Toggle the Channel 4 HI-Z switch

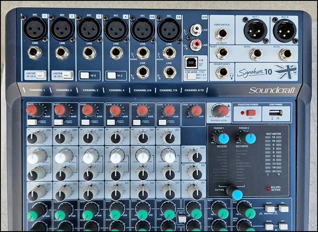pyautogui.click(x=112, y=75)
